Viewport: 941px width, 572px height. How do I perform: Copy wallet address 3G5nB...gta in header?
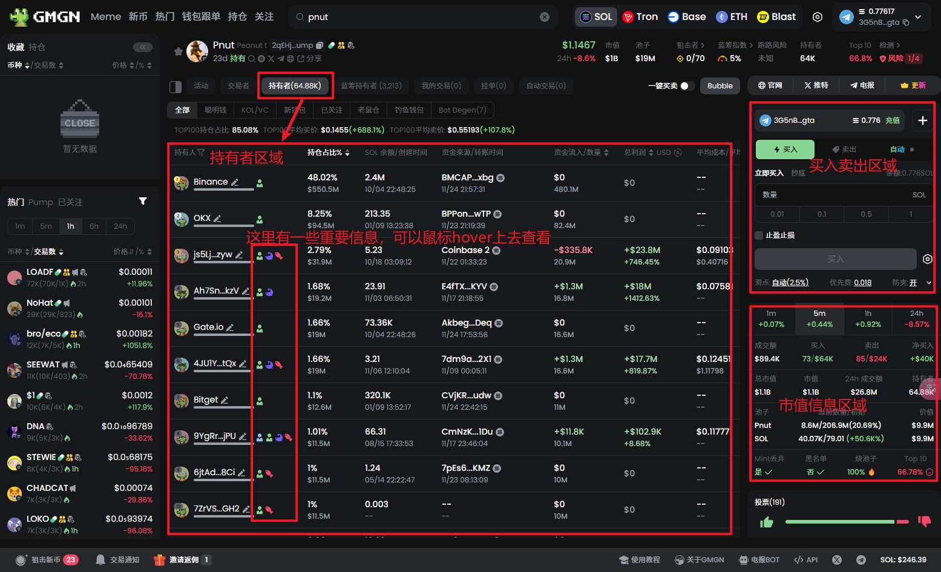click(x=906, y=22)
